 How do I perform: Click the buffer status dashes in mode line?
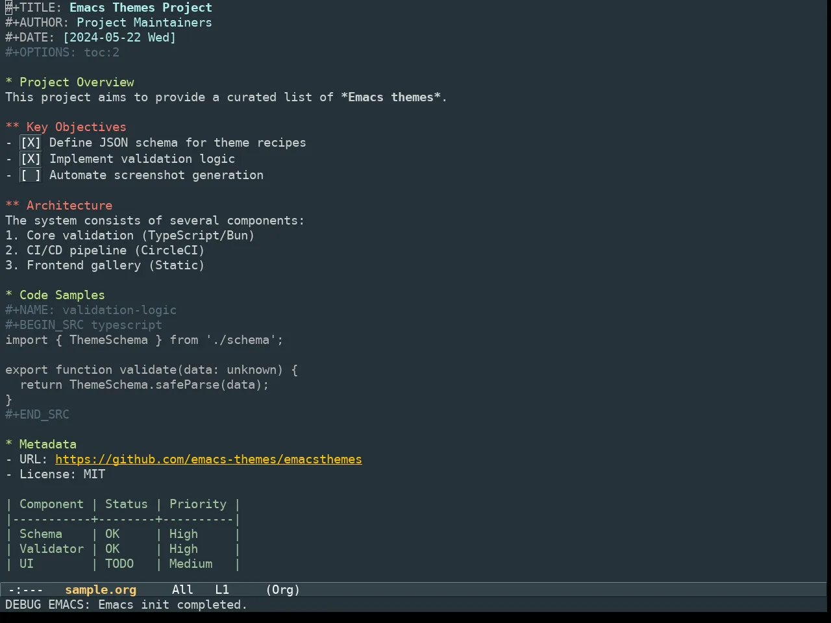pyautogui.click(x=26, y=590)
